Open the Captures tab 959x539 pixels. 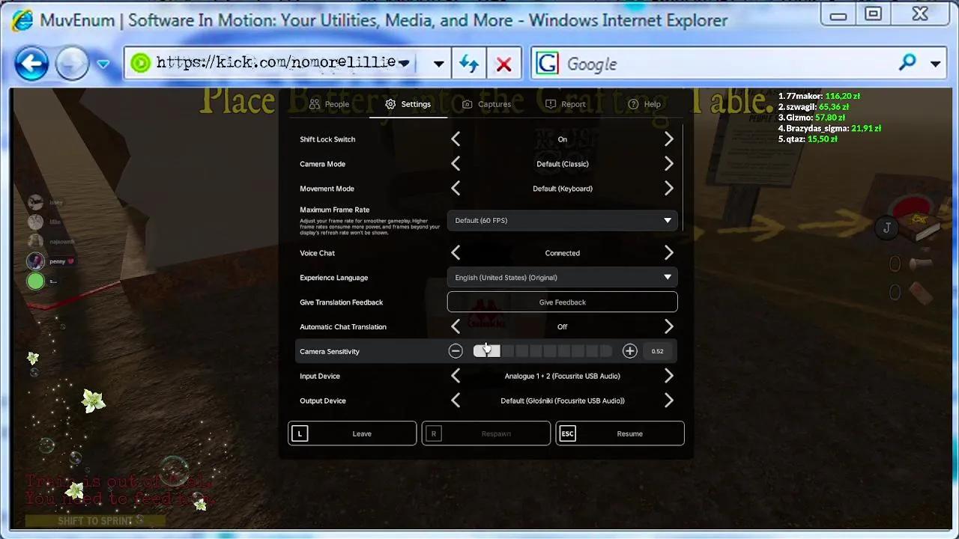[486, 104]
